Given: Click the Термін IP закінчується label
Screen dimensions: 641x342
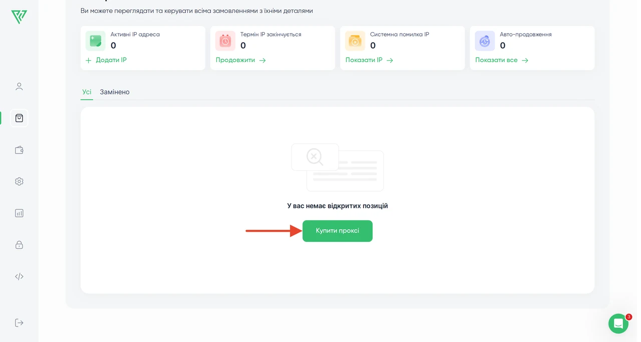Looking at the screenshot, I should pyautogui.click(x=271, y=35).
